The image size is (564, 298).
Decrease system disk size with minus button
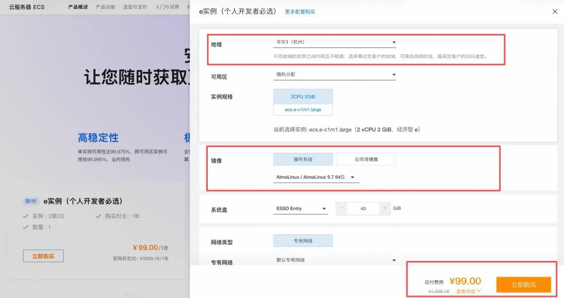pos(342,208)
